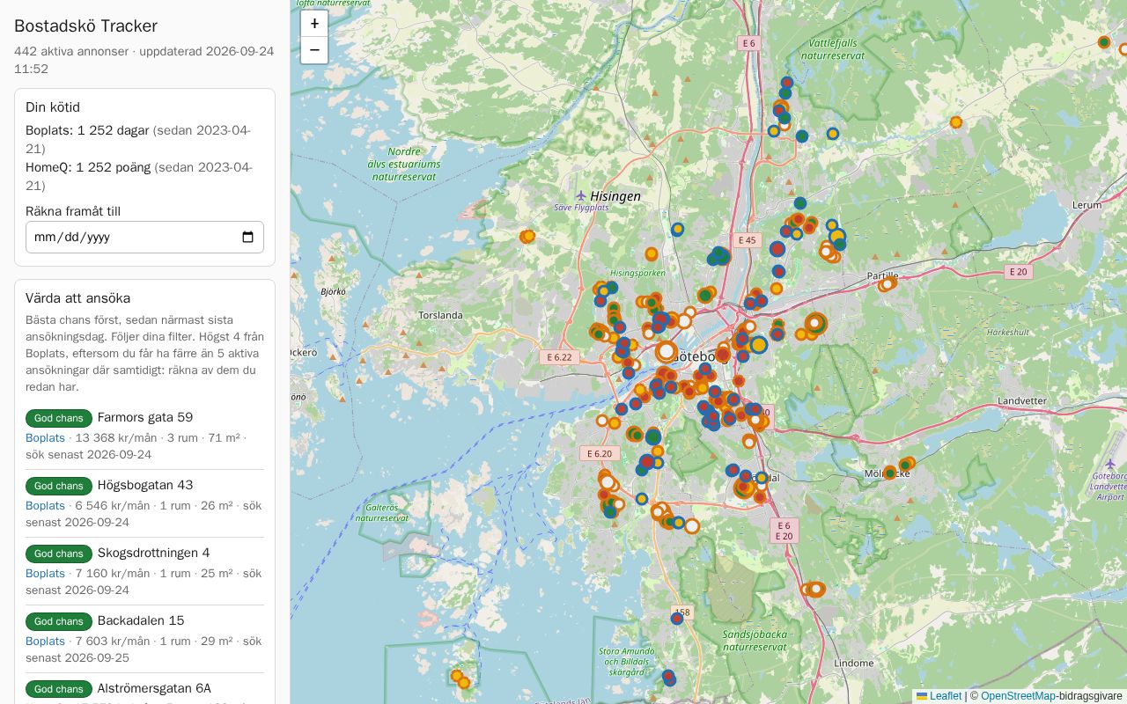The height and width of the screenshot is (704, 1127).
Task: Open the OpenStreetMap attribution link
Action: pyautogui.click(x=1018, y=696)
